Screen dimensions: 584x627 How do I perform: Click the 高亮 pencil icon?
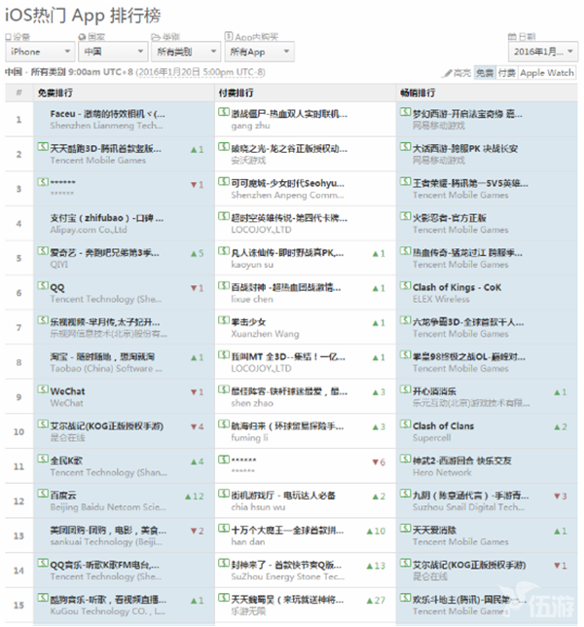click(447, 74)
